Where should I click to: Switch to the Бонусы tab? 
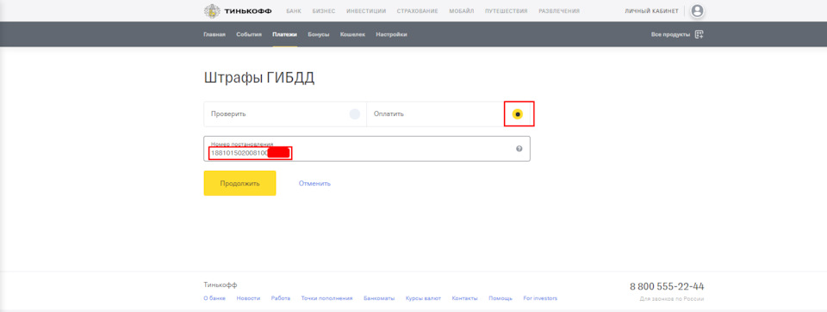pyautogui.click(x=319, y=34)
